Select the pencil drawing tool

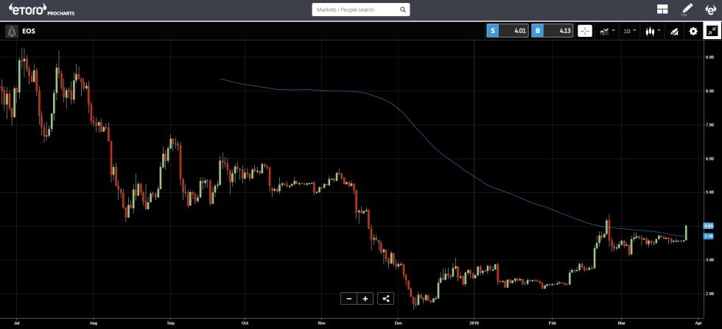click(687, 10)
